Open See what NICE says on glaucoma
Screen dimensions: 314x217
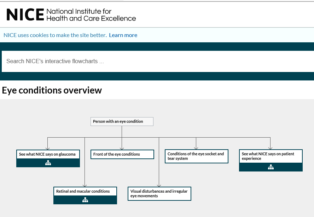[x=48, y=154]
